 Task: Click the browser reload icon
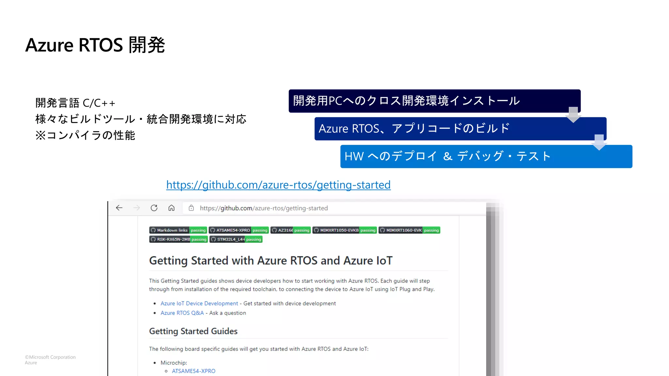[x=154, y=208]
